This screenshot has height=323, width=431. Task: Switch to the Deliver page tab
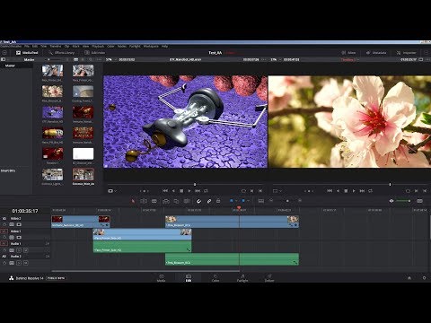coord(269,278)
